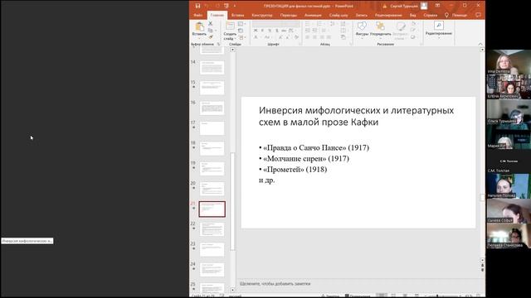
Task: Click Наталия Попова participant video
Action: [509, 186]
